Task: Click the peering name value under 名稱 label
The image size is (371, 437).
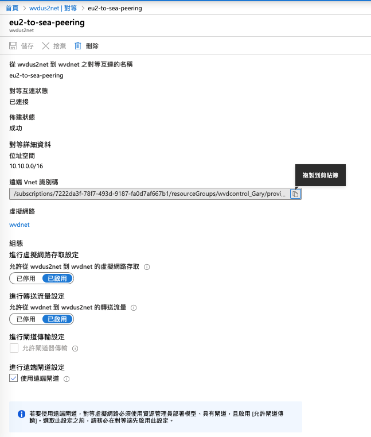Action: pos(36,76)
